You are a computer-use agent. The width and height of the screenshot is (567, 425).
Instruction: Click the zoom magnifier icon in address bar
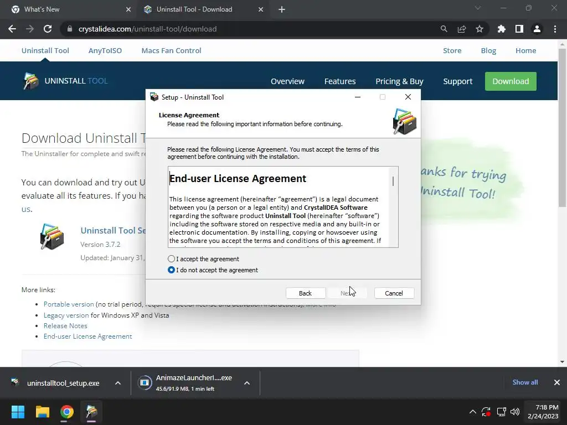[x=444, y=29]
